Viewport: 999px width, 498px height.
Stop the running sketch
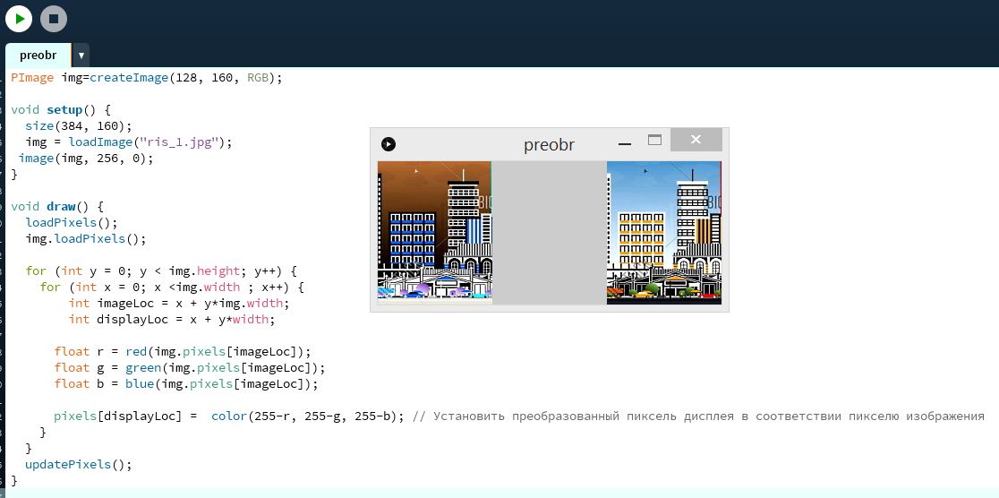(x=54, y=19)
